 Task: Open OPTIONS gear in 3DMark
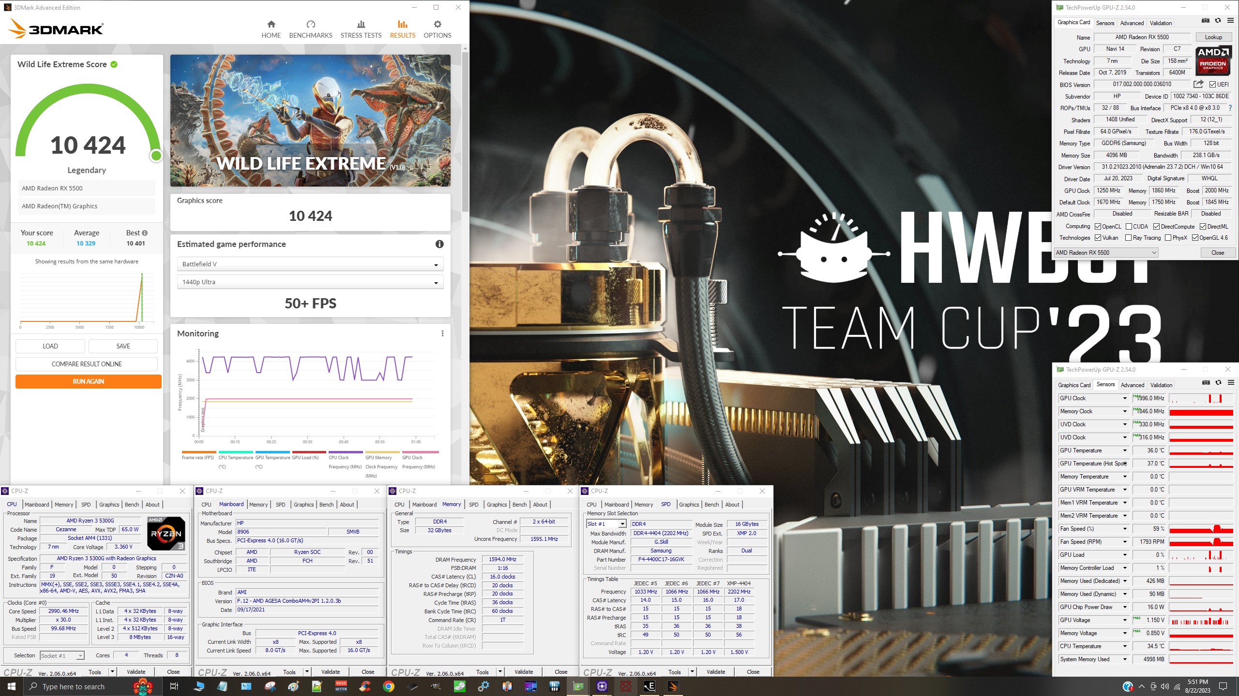(438, 29)
